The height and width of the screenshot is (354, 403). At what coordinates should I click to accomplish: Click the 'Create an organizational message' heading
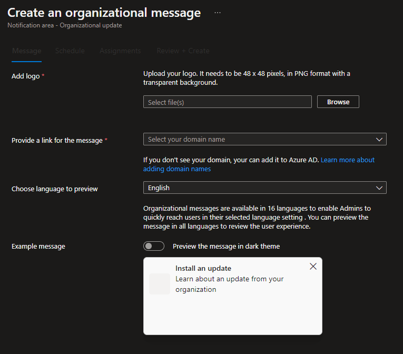click(x=104, y=13)
